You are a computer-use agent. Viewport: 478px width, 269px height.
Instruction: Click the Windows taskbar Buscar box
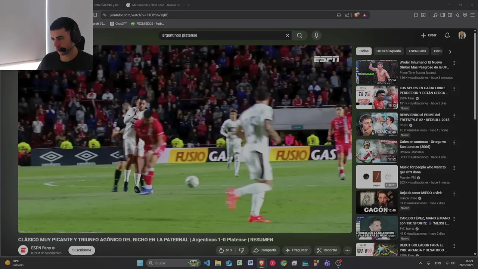pos(173,263)
